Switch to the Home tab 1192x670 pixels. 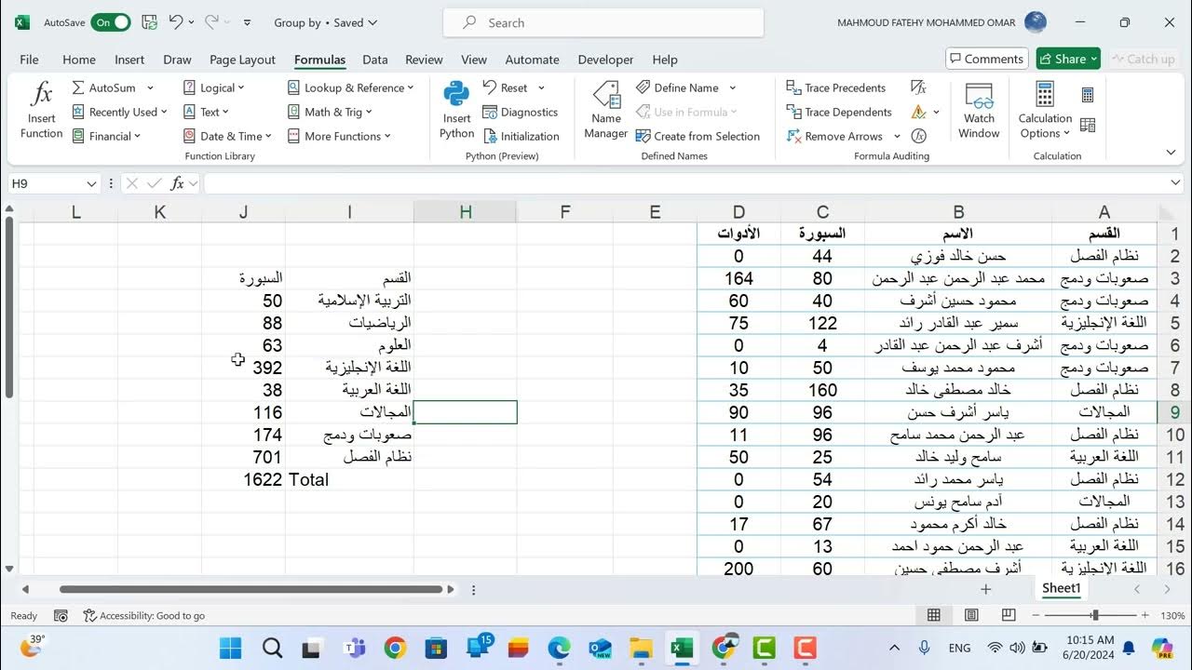79,60
